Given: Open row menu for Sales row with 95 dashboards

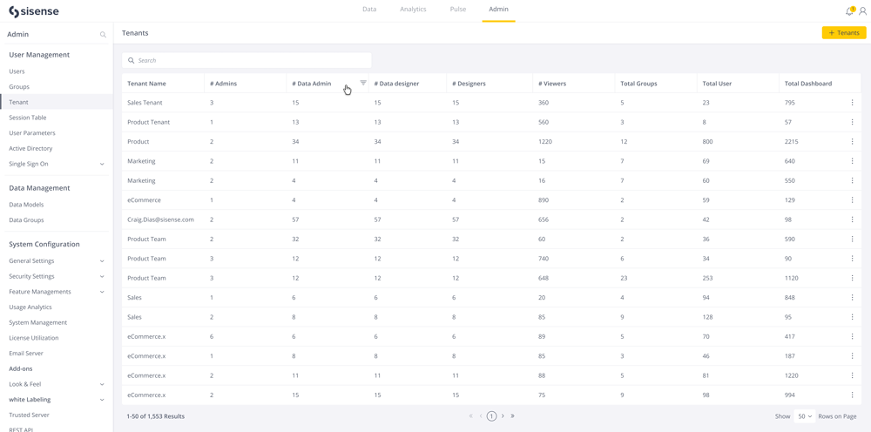Looking at the screenshot, I should [x=852, y=317].
